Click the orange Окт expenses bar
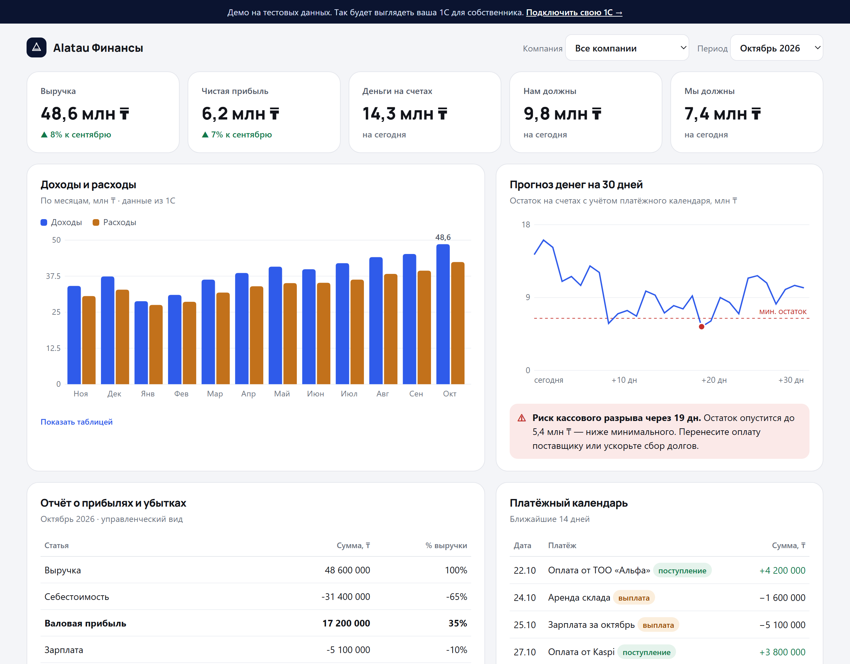This screenshot has height=664, width=850. [458, 323]
